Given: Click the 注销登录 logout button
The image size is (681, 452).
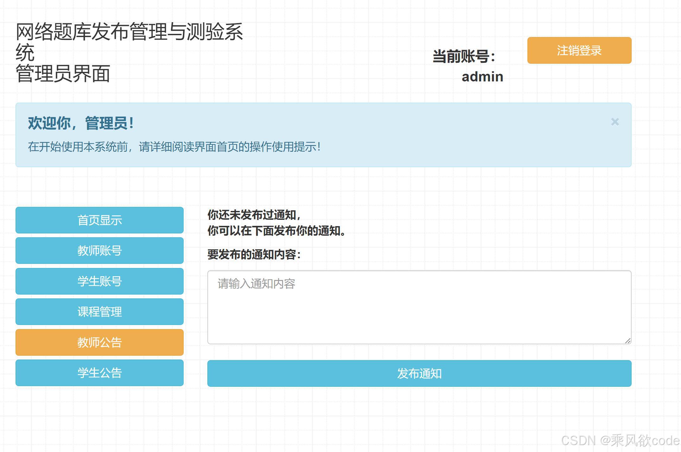Looking at the screenshot, I should (x=579, y=50).
